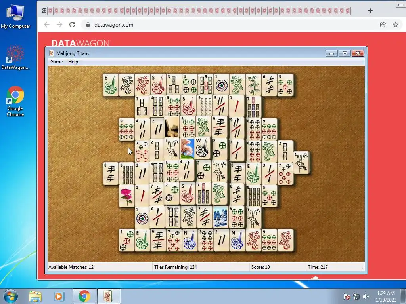Select black dragon tile beside the winter tile
Screen dimensions: 406x304
pyautogui.click(x=189, y=217)
